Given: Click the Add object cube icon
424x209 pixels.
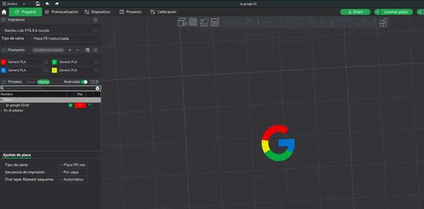Looking at the screenshot, I should 182,22.
